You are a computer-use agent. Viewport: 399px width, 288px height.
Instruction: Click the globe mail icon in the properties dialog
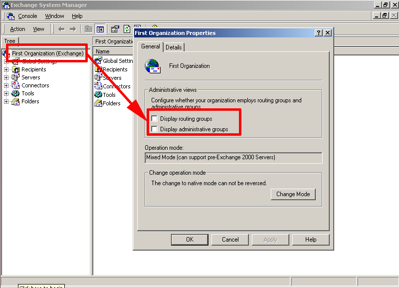point(153,66)
